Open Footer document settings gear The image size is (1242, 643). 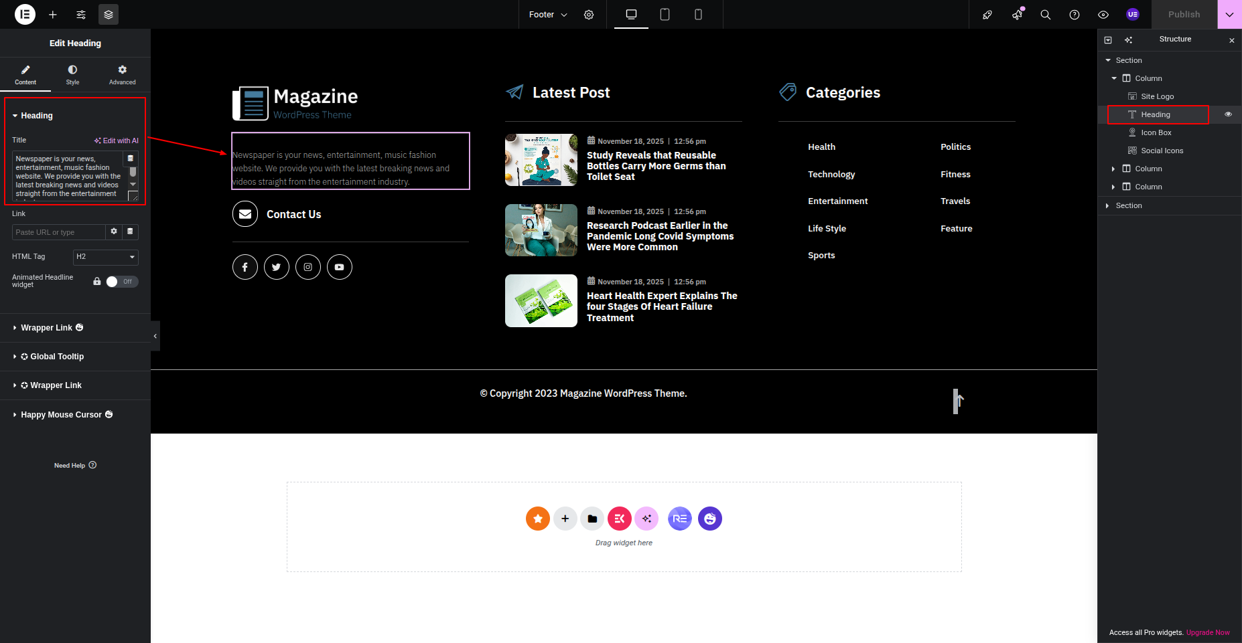(x=589, y=15)
